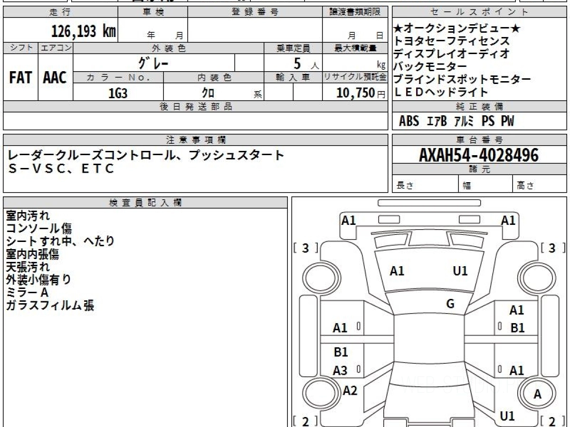Click the 最大積載量 header
Image resolution: width=570 pixels, height=427 pixels.
coord(355,48)
